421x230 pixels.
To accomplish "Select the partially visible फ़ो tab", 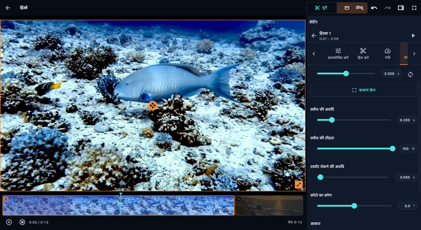I will 404,54.
